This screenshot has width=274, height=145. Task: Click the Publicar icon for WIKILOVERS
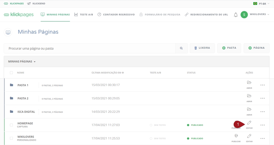236,137
